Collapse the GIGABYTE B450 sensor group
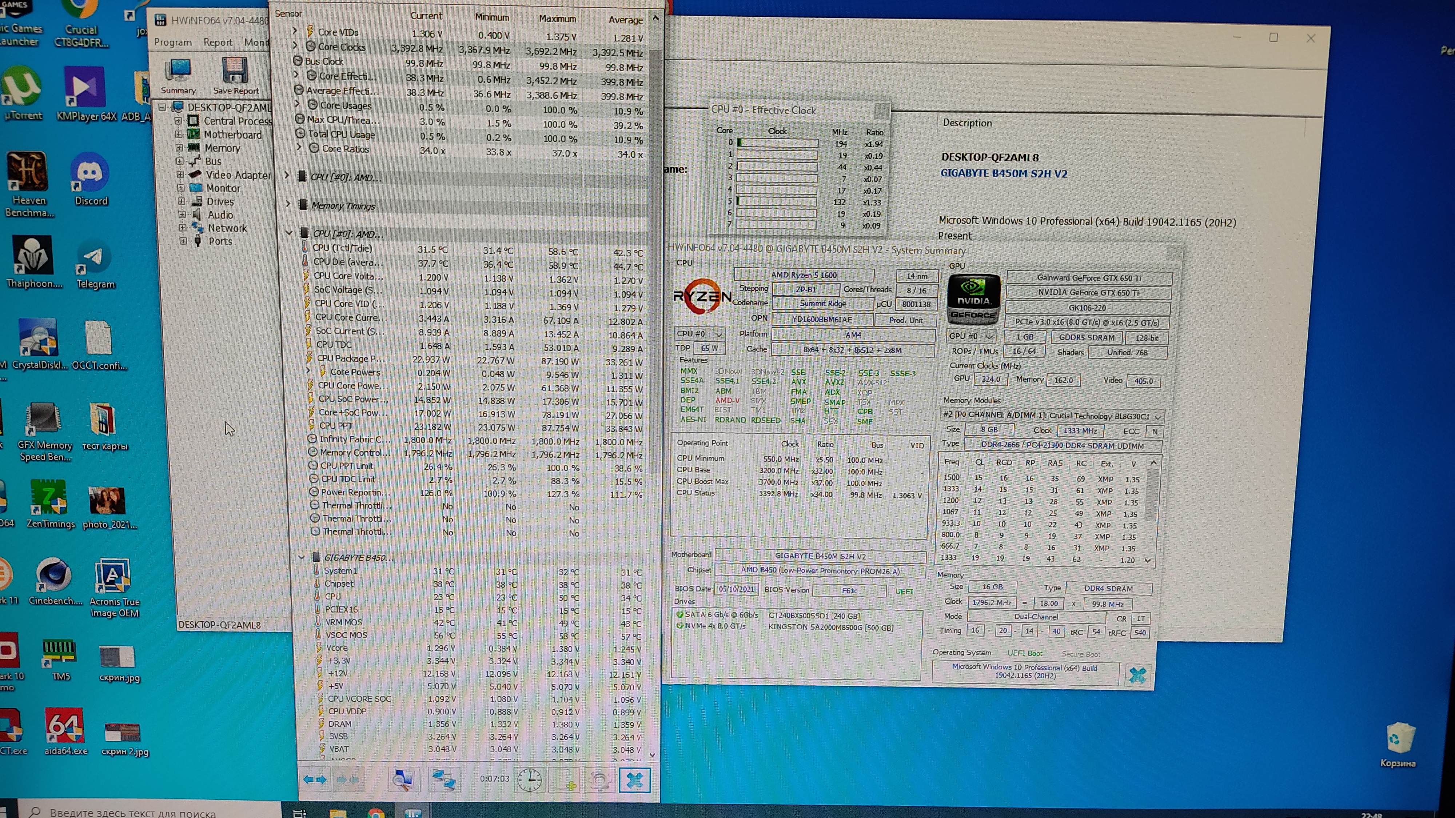 pyautogui.click(x=302, y=557)
